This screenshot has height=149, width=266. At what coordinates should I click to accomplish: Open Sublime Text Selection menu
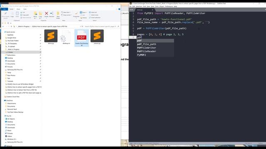click(x=139, y=7)
